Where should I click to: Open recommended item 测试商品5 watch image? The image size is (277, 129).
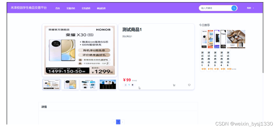[x=236, y=39]
